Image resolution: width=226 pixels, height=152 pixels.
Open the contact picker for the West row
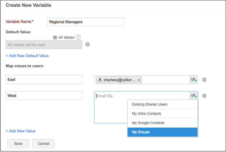(194, 96)
